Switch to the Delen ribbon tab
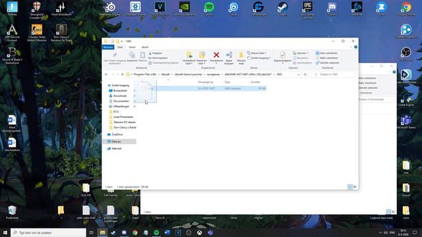 (x=133, y=47)
